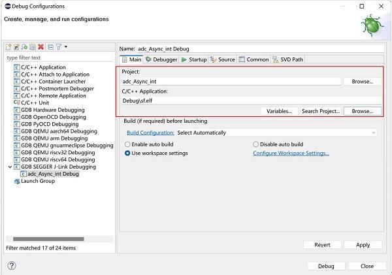Image resolution: width=392 pixels, height=275 pixels.
Task: Click the New prototype icon
Action: [x=16, y=47]
